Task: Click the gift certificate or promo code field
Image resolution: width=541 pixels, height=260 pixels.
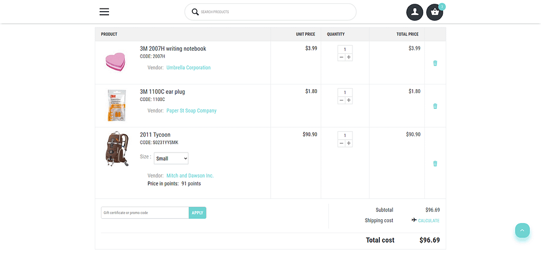Action: coord(145,212)
